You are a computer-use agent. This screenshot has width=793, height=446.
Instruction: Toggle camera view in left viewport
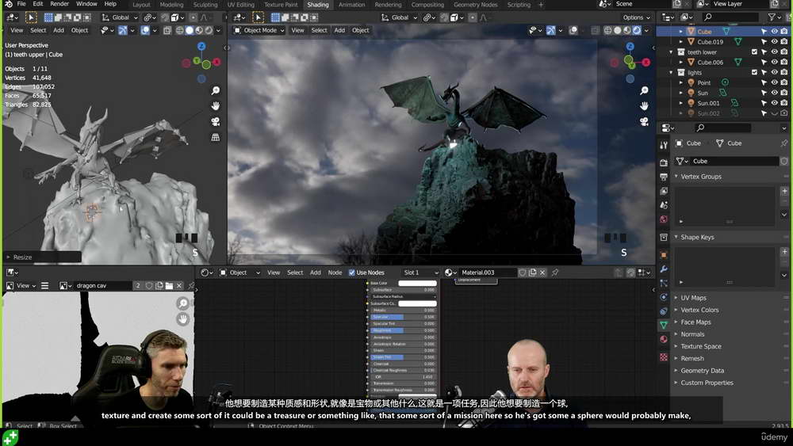pos(216,122)
